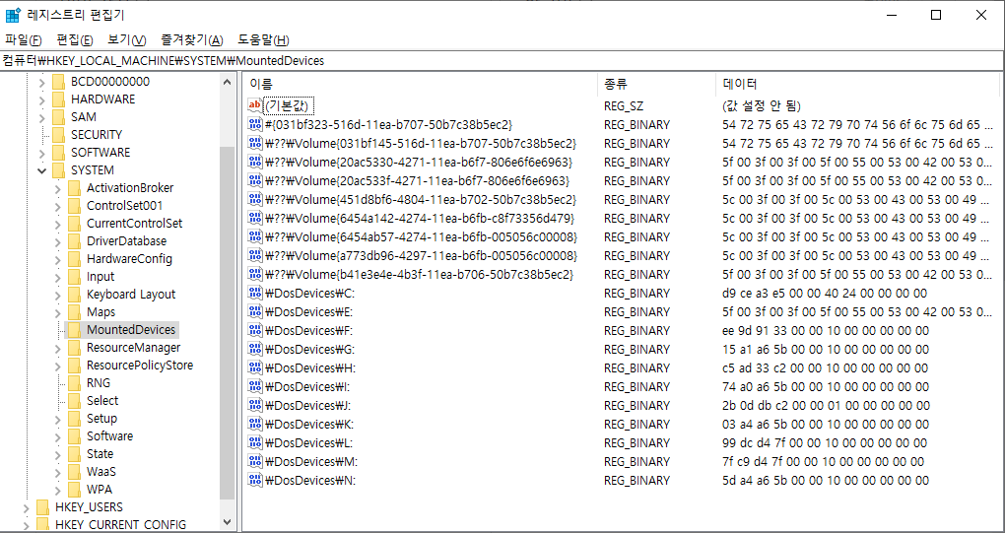Select the Maps key

(101, 312)
